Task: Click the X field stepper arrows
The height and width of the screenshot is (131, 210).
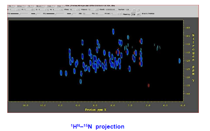Action: point(18,10)
